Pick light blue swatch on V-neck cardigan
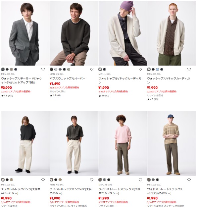 [157, 69]
